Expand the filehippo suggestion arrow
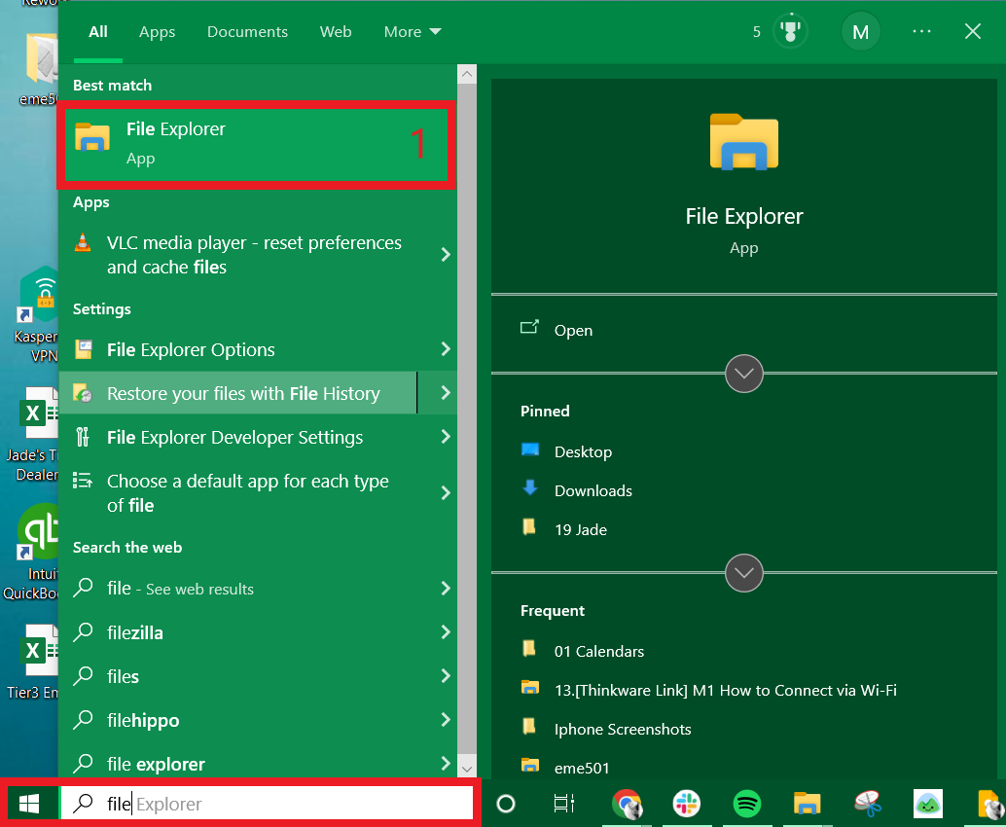The height and width of the screenshot is (827, 1006). 446,720
